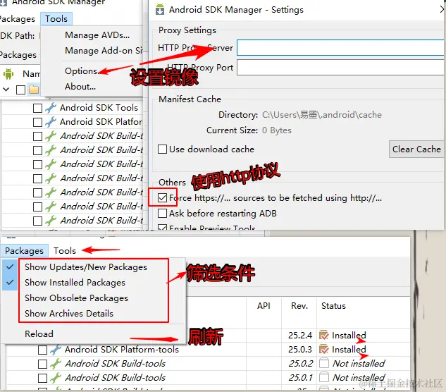Check the Build-tools 25.0.2 row checkbox
The height and width of the screenshot is (392, 446).
pyautogui.click(x=43, y=364)
